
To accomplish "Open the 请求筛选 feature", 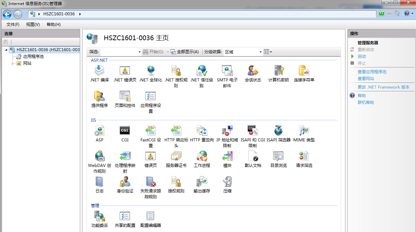I will coord(304,159).
